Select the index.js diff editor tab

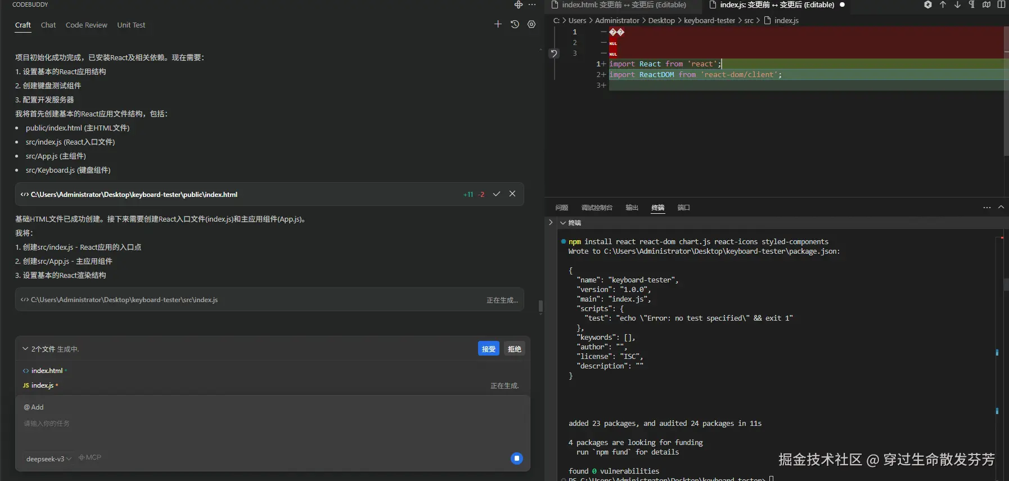[777, 5]
